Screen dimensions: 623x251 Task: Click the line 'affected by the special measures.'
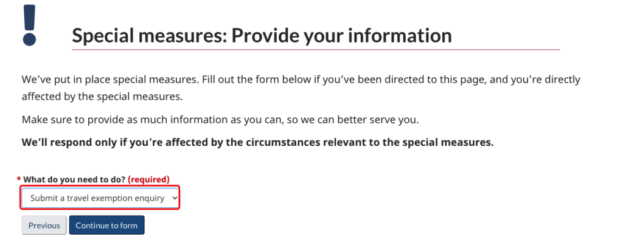(102, 97)
